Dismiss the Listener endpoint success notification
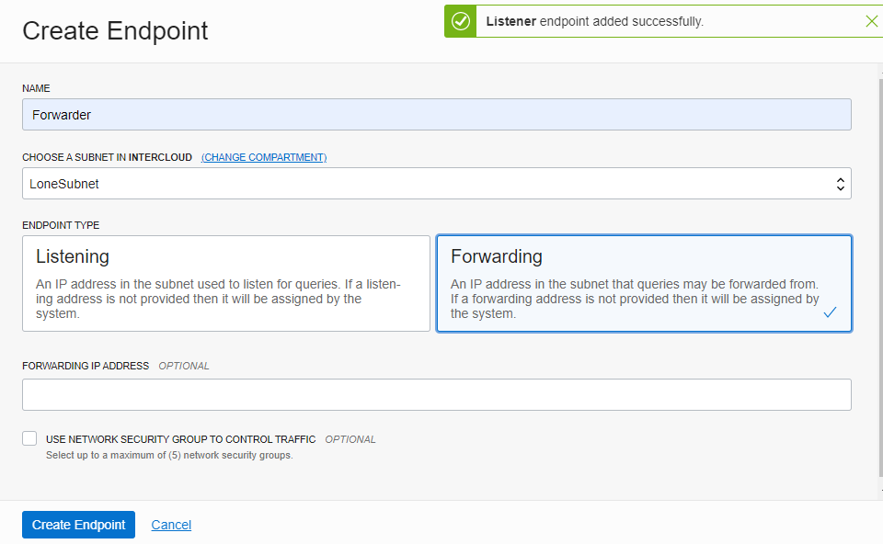Viewport: 883px width, 544px height. pyautogui.click(x=871, y=21)
